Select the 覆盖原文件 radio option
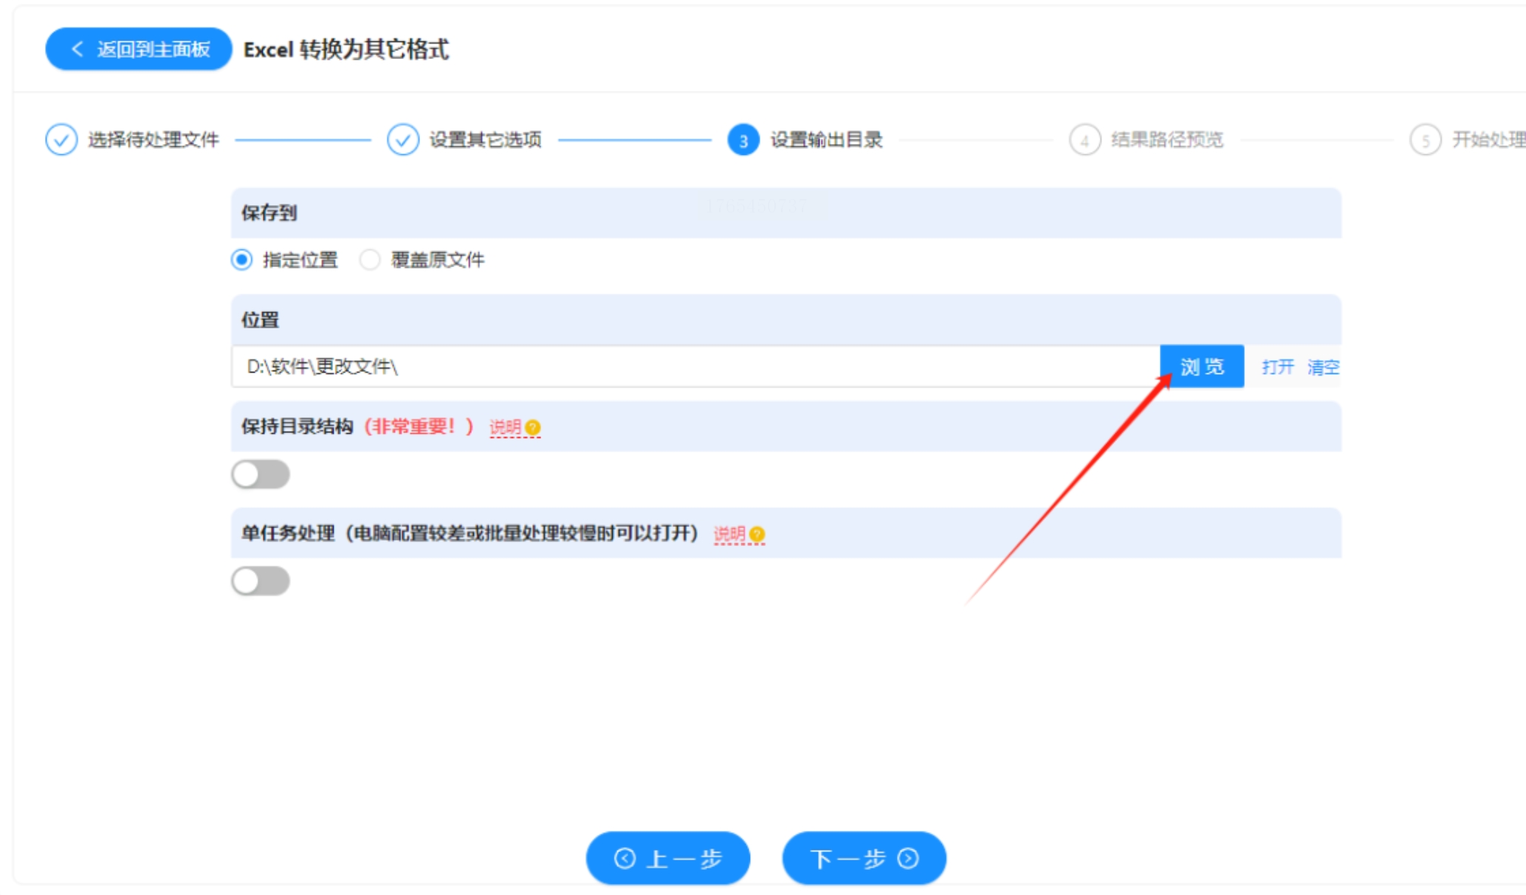 click(x=370, y=260)
